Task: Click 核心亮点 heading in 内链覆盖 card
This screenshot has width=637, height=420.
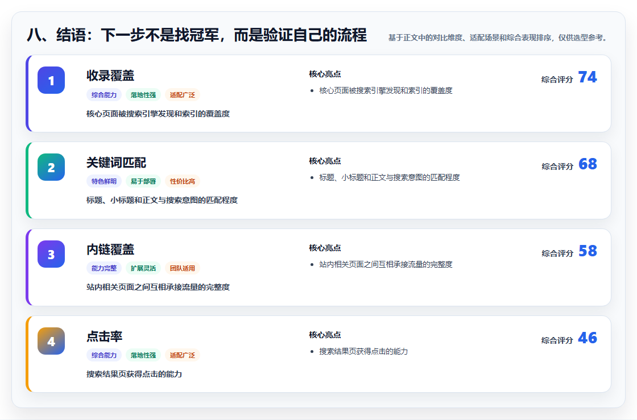Action: [325, 248]
